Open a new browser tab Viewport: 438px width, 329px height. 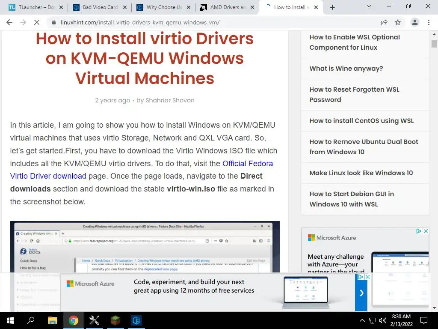click(332, 7)
